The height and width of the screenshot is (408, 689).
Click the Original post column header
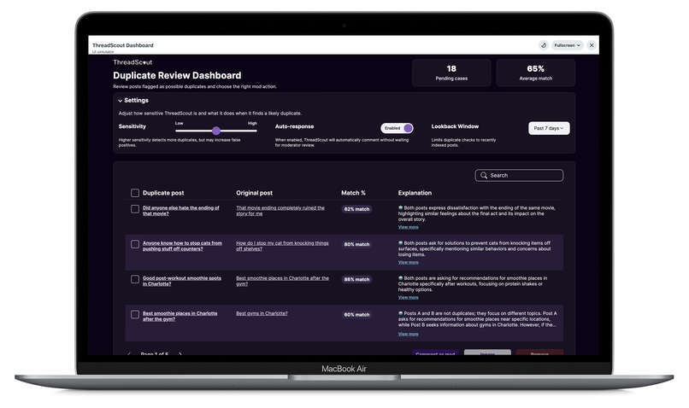point(254,193)
